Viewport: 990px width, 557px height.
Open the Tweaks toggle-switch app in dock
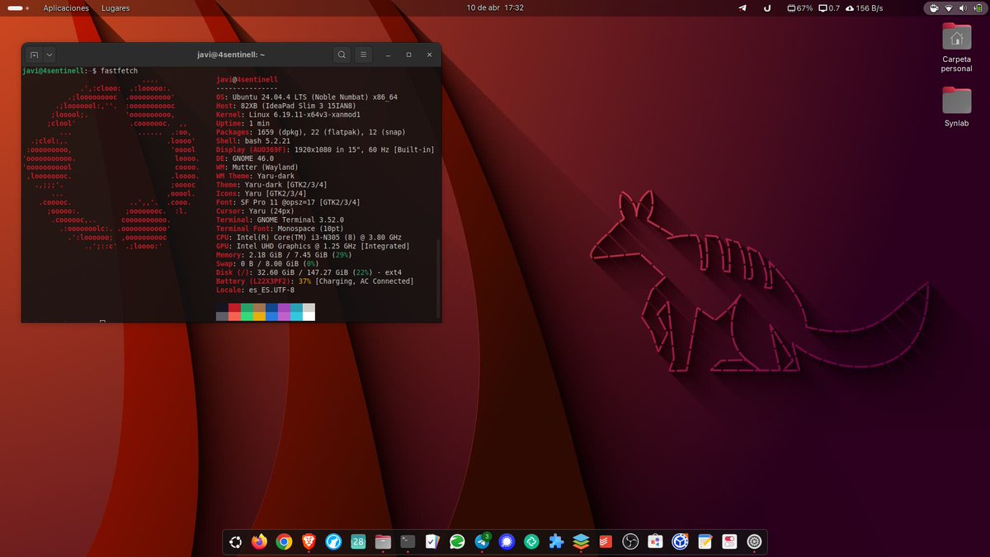pos(729,542)
